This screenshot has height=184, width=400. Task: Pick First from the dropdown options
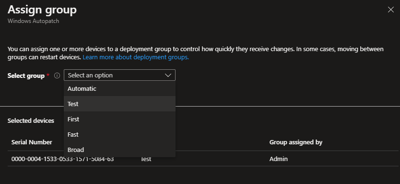click(x=119, y=119)
